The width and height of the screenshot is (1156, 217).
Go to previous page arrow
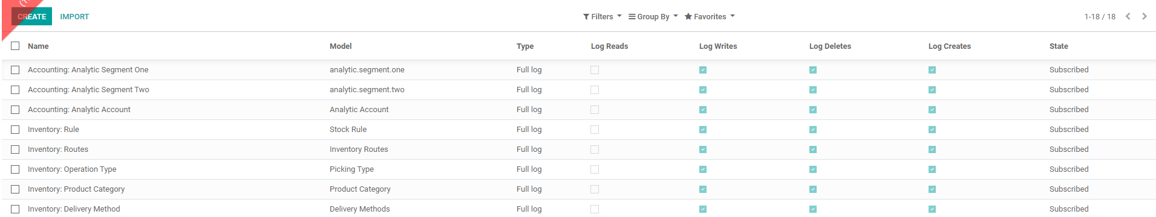click(1128, 16)
